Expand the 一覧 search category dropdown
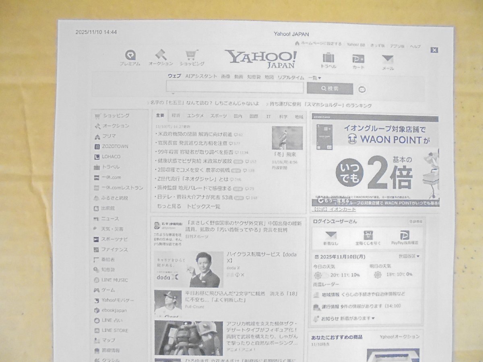 [314, 77]
